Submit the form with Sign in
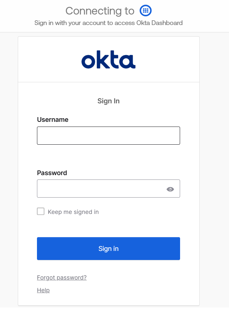 (108, 249)
